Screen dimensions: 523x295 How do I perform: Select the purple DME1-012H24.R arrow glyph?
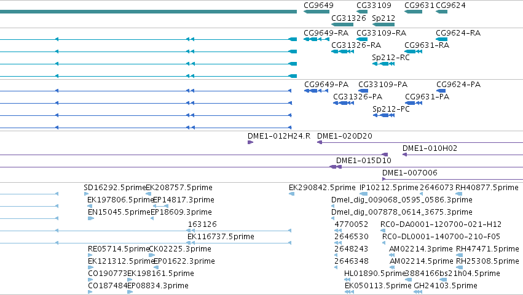[x=251, y=142]
